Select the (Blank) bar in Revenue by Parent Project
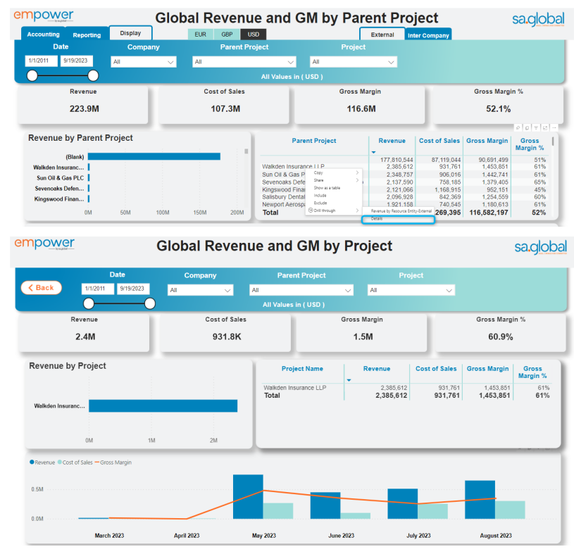This screenshot has height=554, width=574. 154,156
